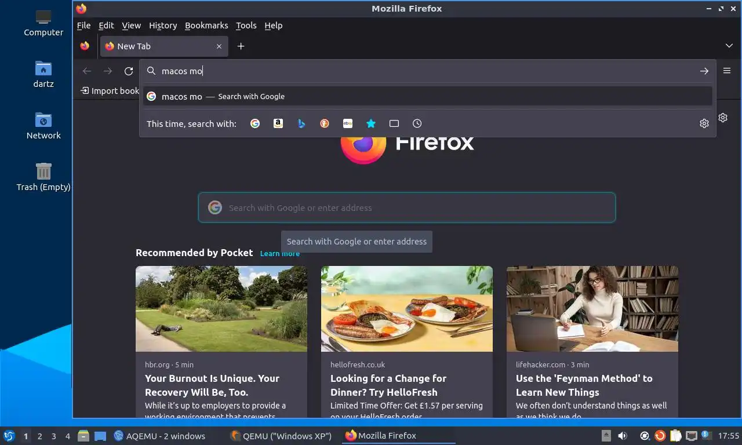The height and width of the screenshot is (445, 742).
Task: Open the Edit menu
Action: [x=106, y=25]
